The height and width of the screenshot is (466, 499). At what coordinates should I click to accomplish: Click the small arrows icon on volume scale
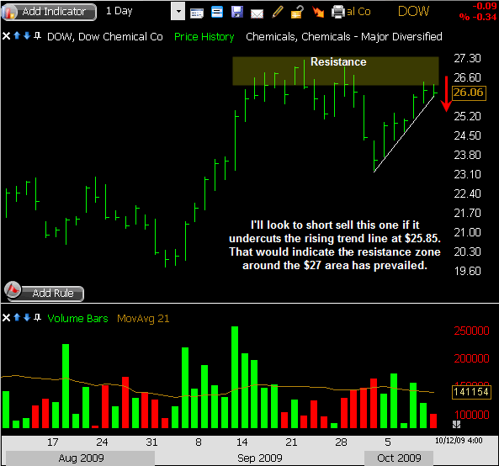click(456, 424)
